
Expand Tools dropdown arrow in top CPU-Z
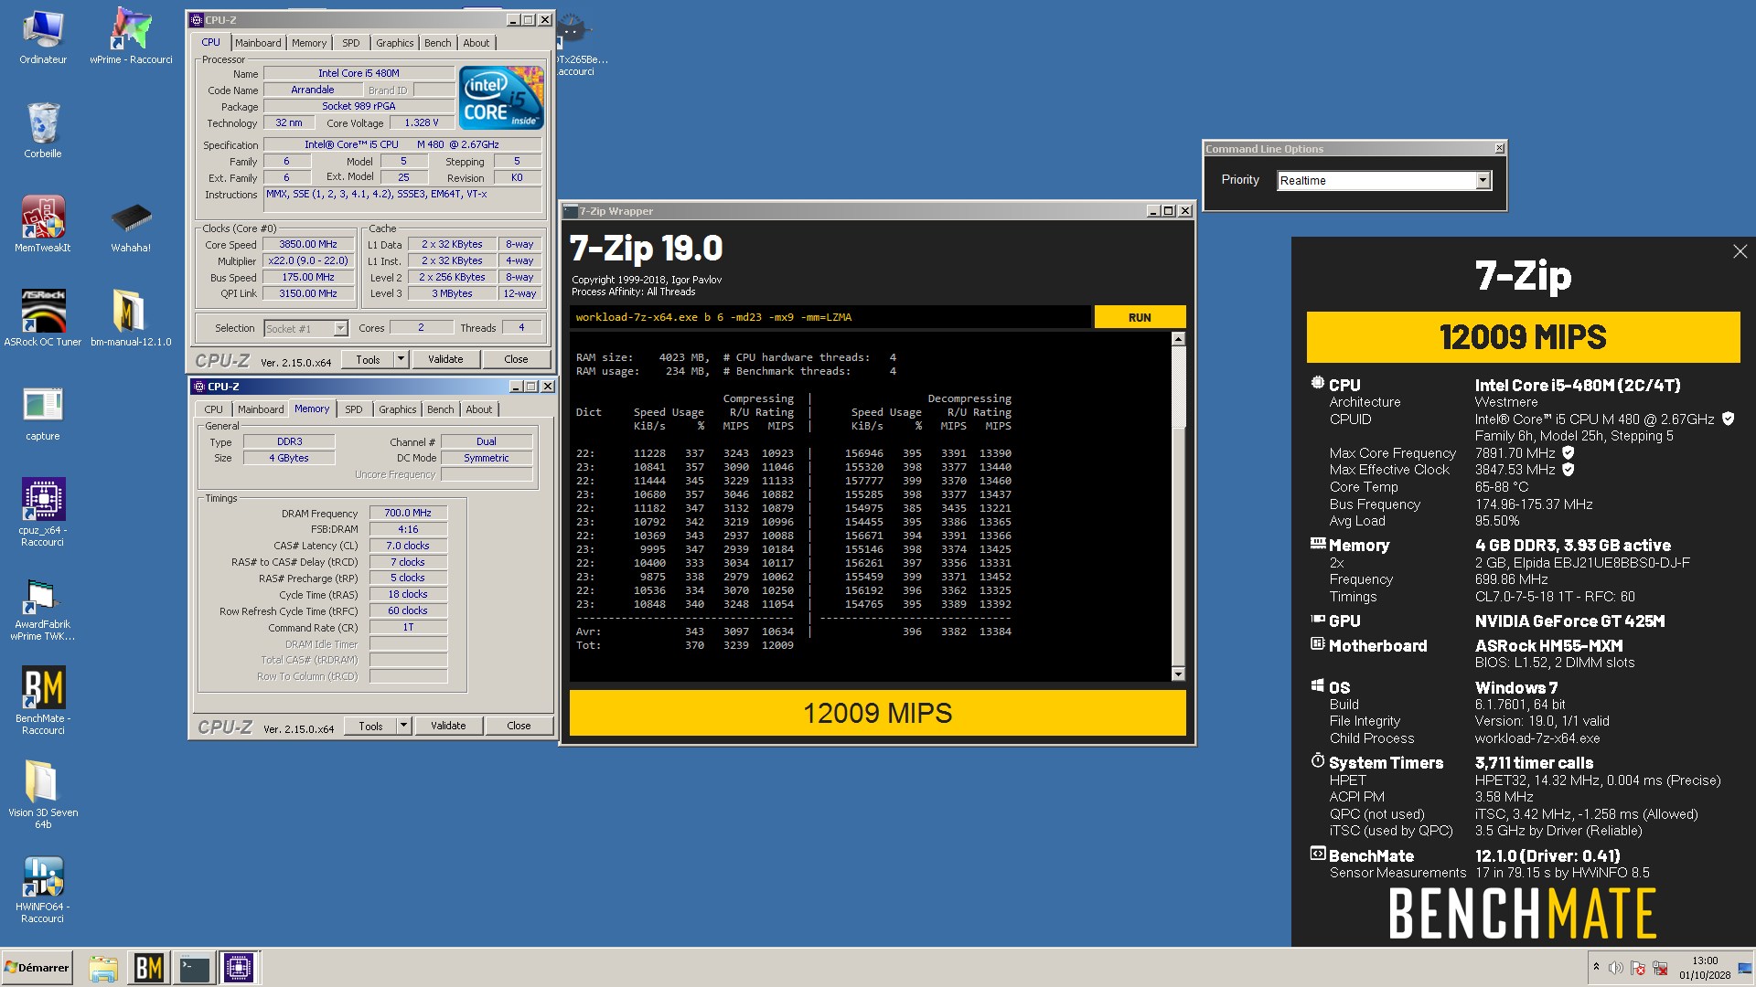tap(400, 359)
